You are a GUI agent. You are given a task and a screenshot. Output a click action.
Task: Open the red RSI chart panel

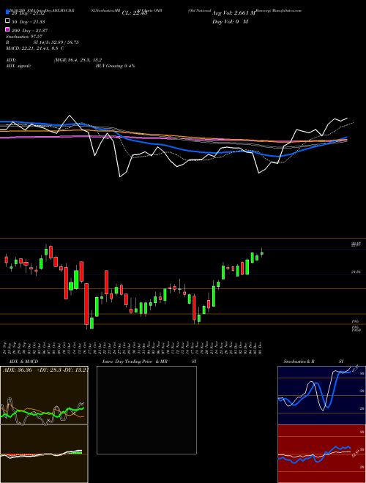click(321, 454)
